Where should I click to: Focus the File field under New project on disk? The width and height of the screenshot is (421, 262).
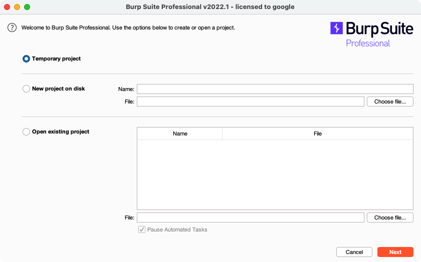tap(250, 102)
